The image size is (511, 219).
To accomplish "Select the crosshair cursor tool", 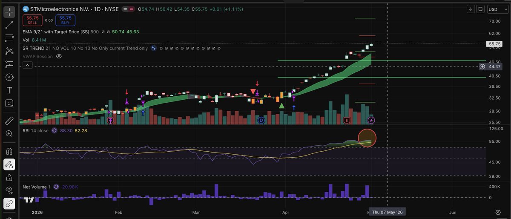I will 9,12.
